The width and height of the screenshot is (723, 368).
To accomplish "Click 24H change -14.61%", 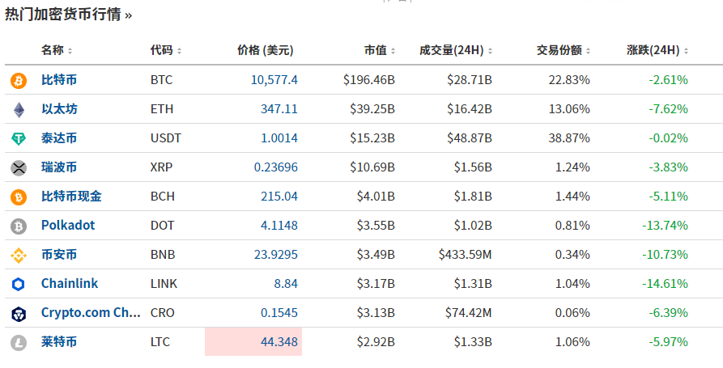I will pos(665,283).
